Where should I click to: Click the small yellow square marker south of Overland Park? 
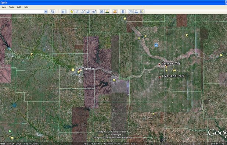(x=153, y=114)
